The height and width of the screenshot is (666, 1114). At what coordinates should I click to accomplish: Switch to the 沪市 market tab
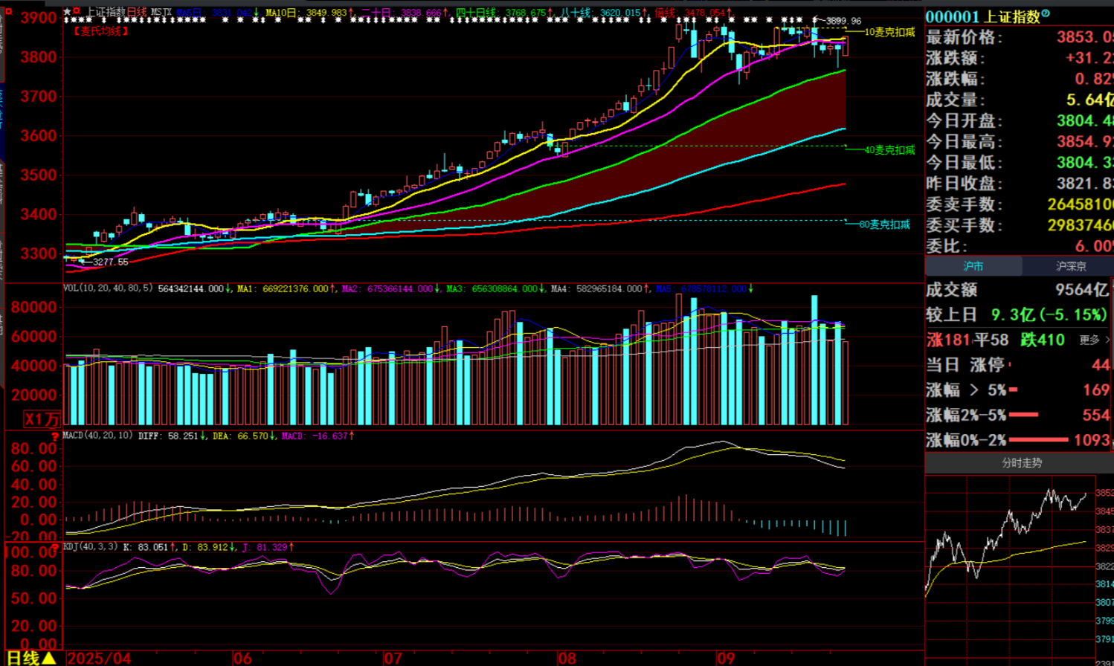tap(973, 266)
